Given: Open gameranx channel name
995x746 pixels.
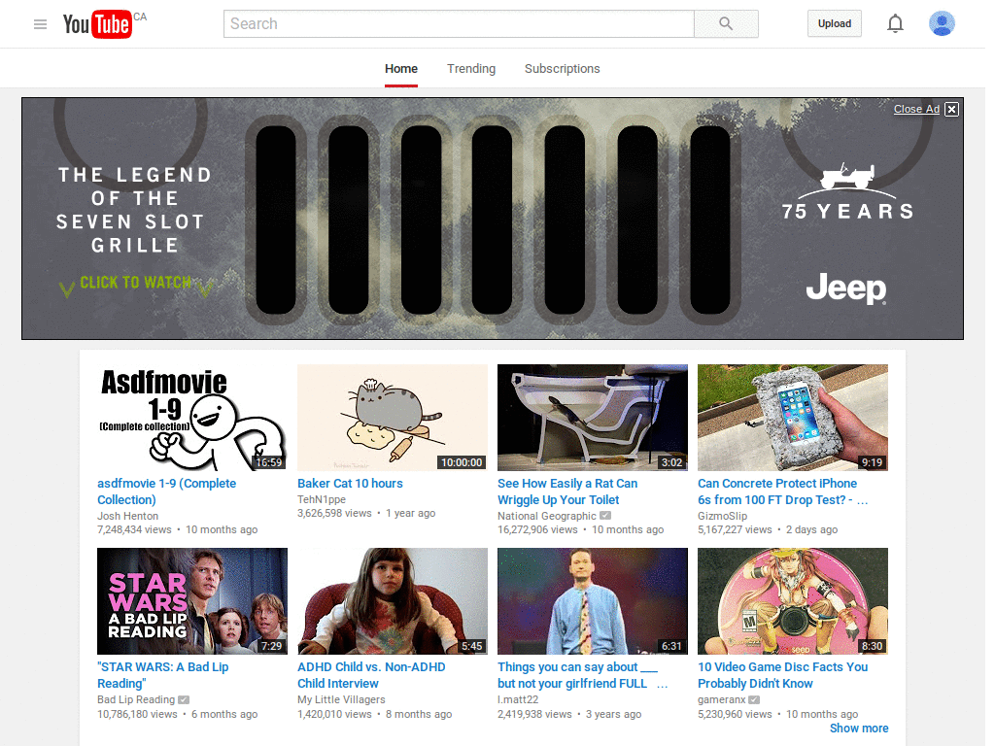Looking at the screenshot, I should pos(722,699).
